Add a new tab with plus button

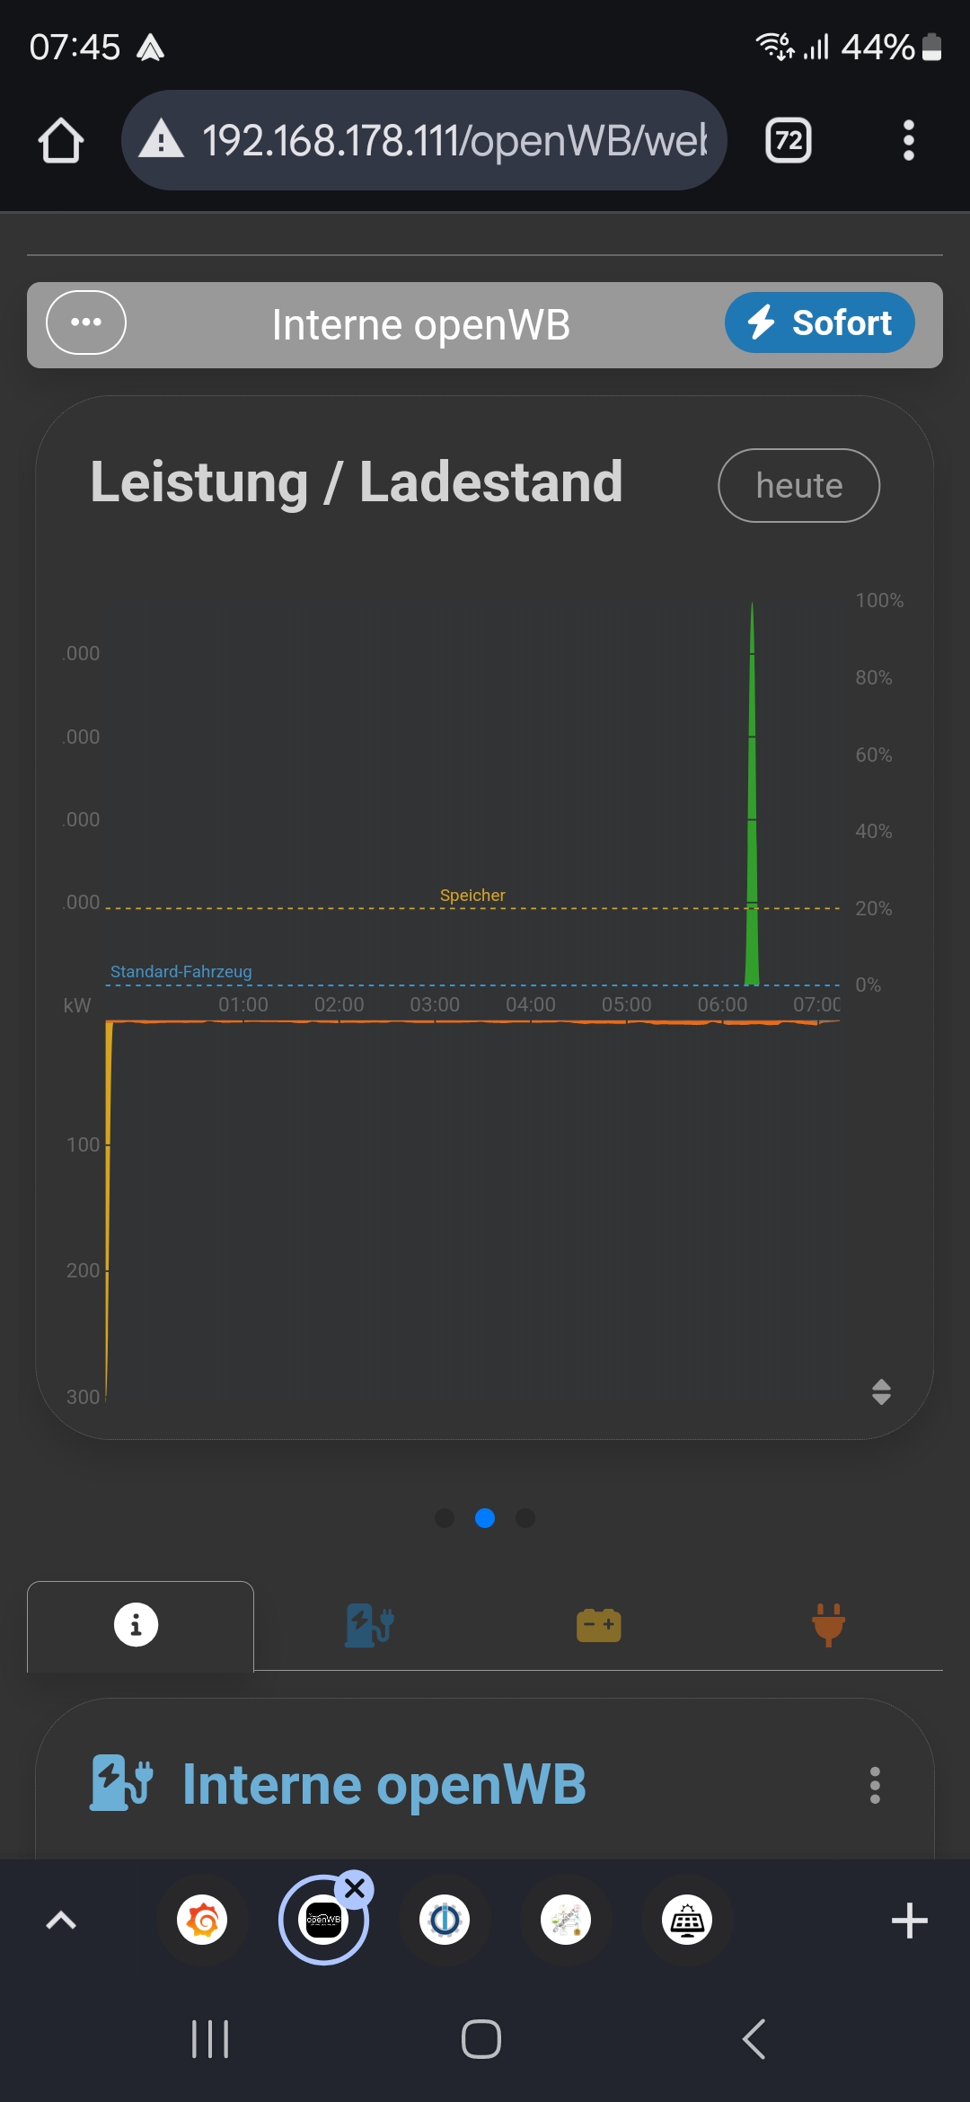[909, 1921]
